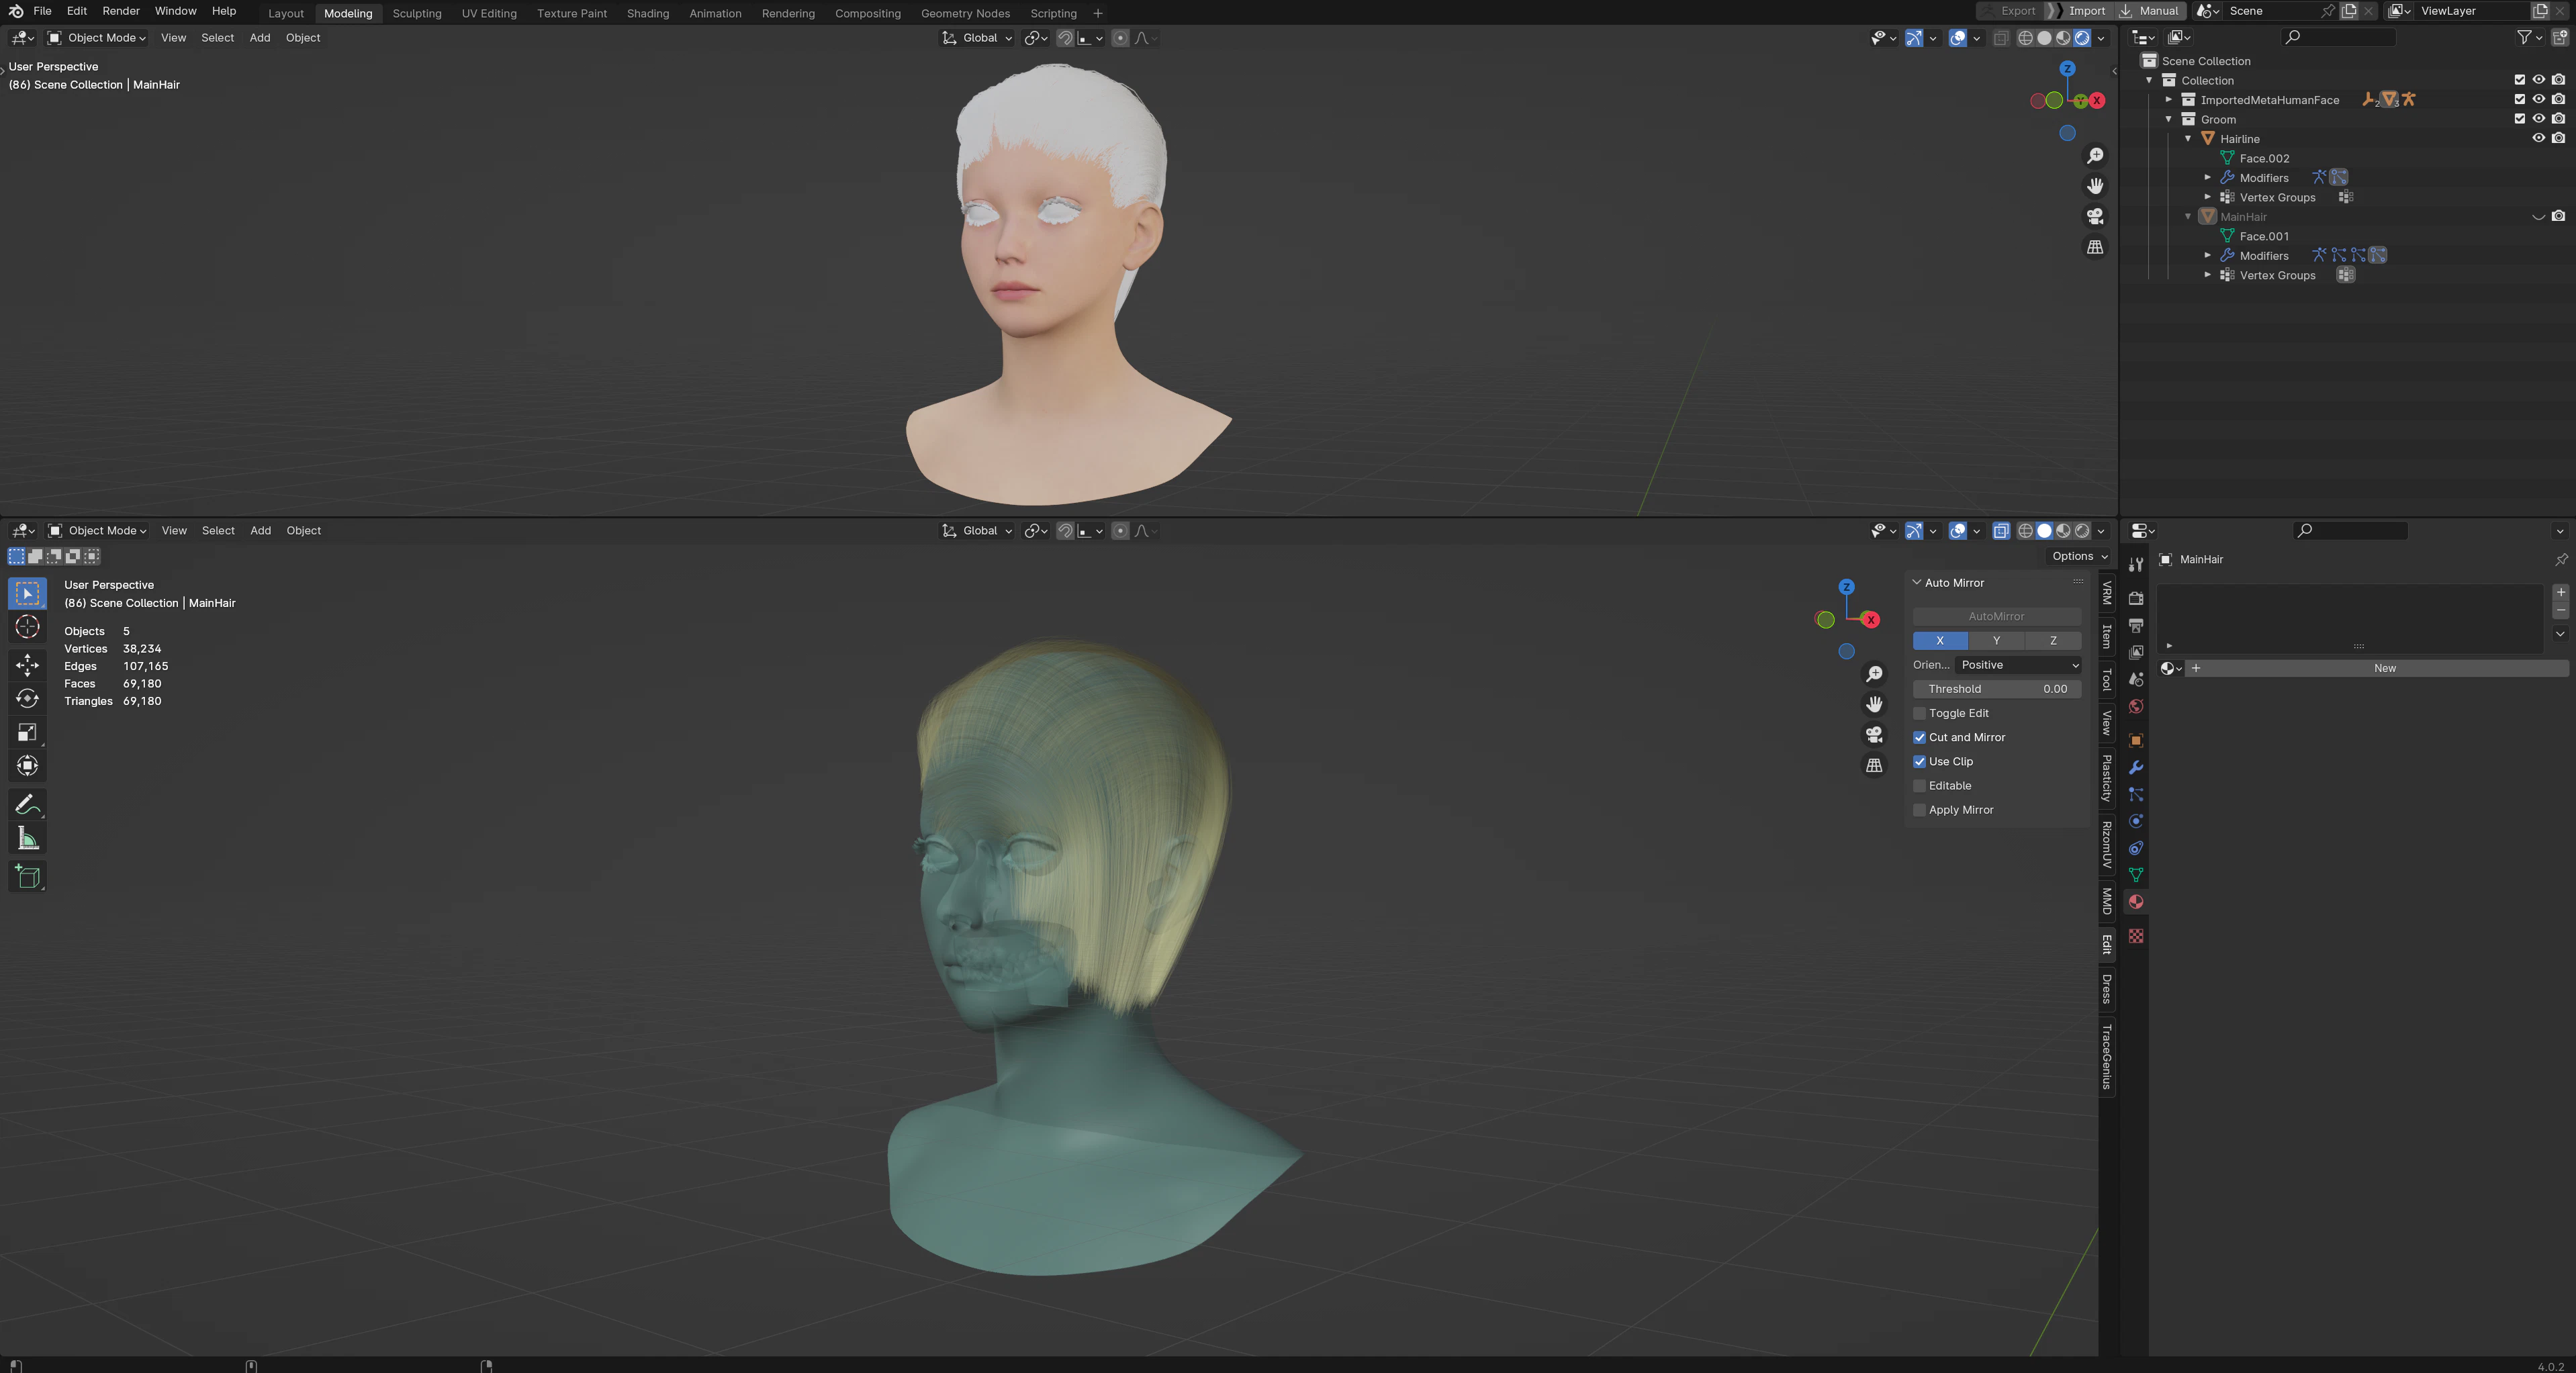Image resolution: width=2576 pixels, height=1373 pixels.
Task: Select the Rotate tool in the toolbar
Action: 27,698
